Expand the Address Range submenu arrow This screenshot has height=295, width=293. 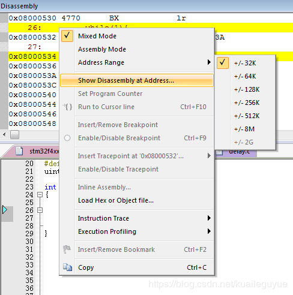(x=209, y=62)
